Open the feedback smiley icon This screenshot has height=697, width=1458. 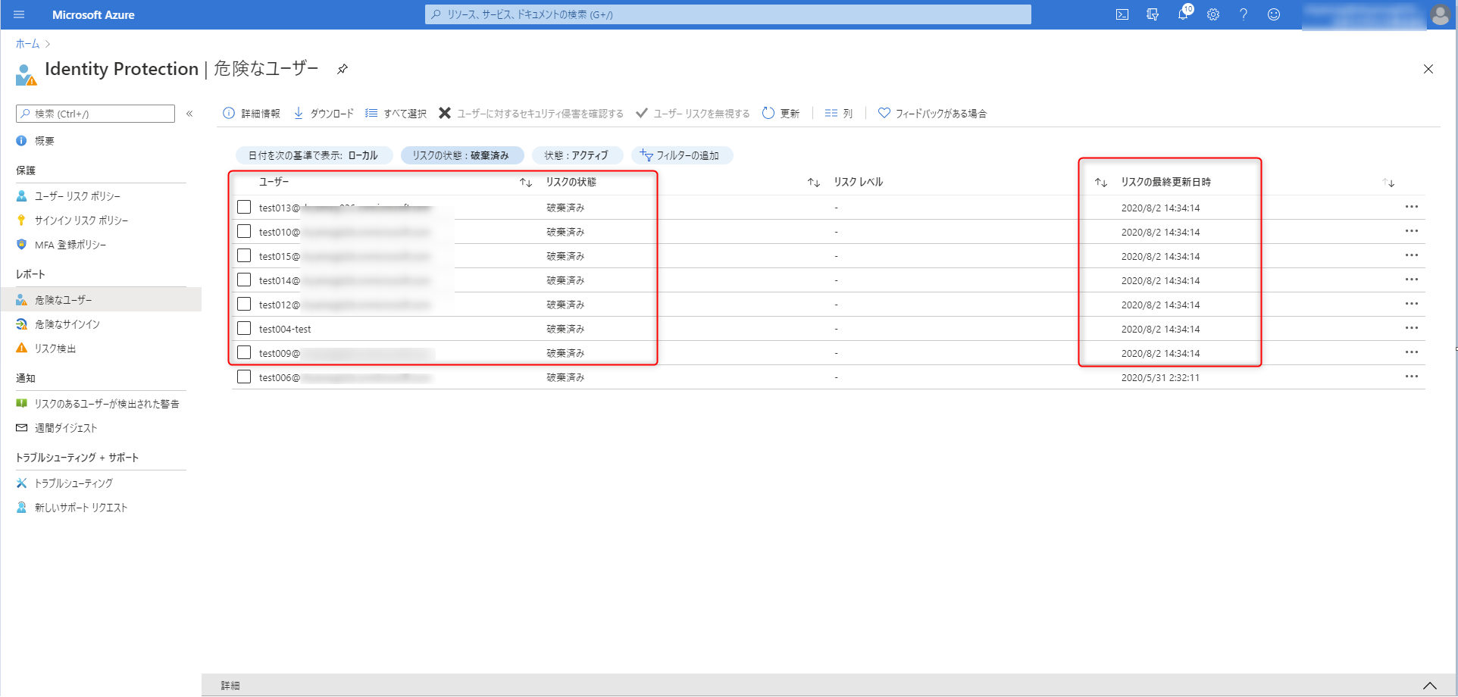1274,14
